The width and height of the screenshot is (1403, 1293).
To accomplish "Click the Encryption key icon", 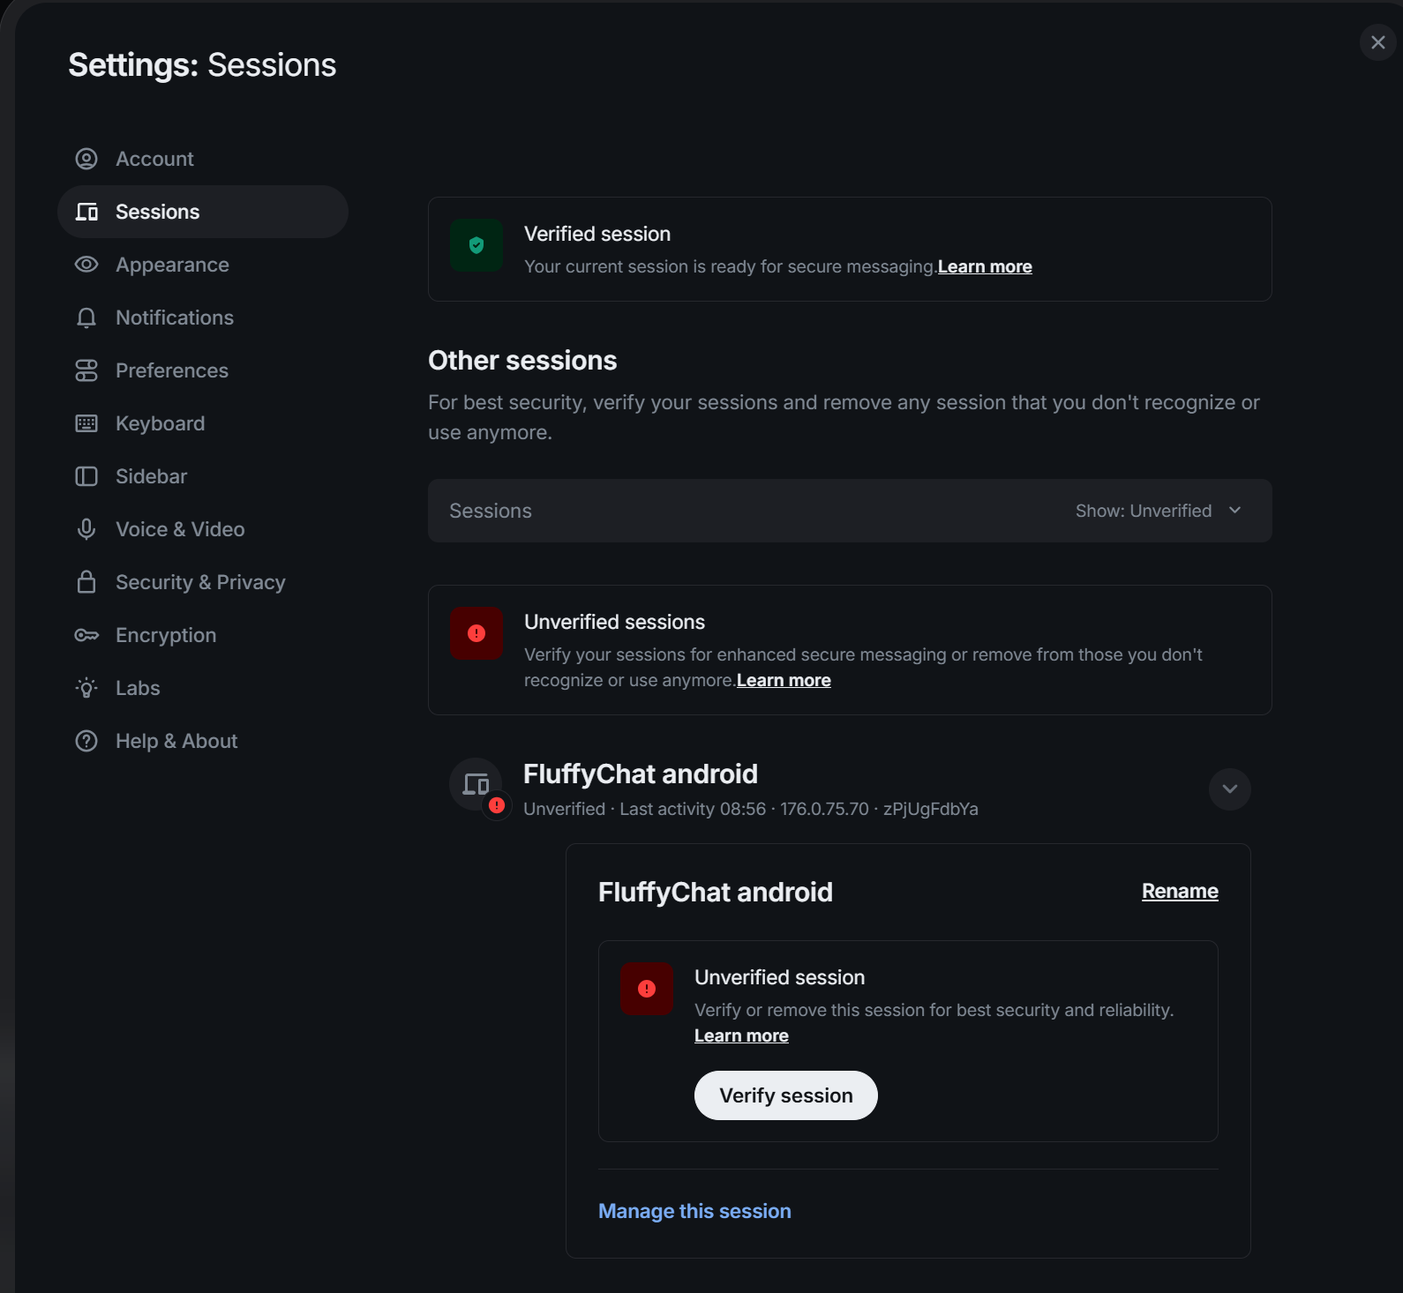I will 86,635.
